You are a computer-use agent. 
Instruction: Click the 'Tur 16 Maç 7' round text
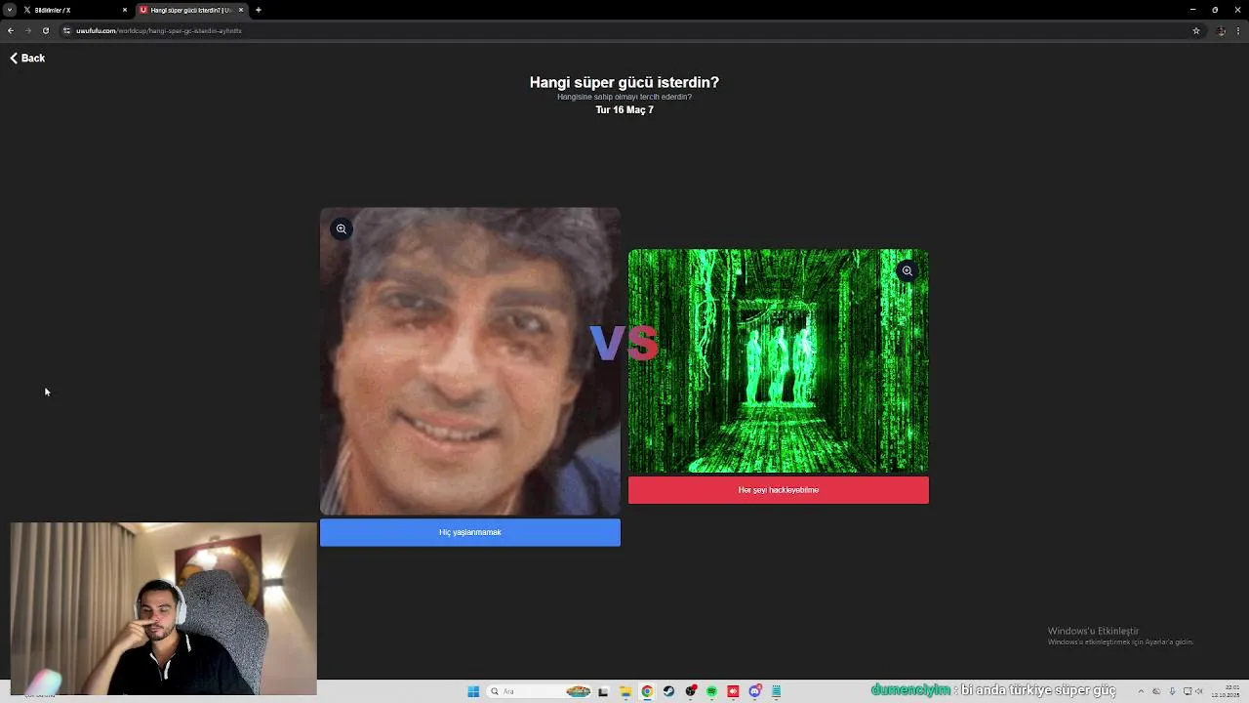pyautogui.click(x=624, y=110)
